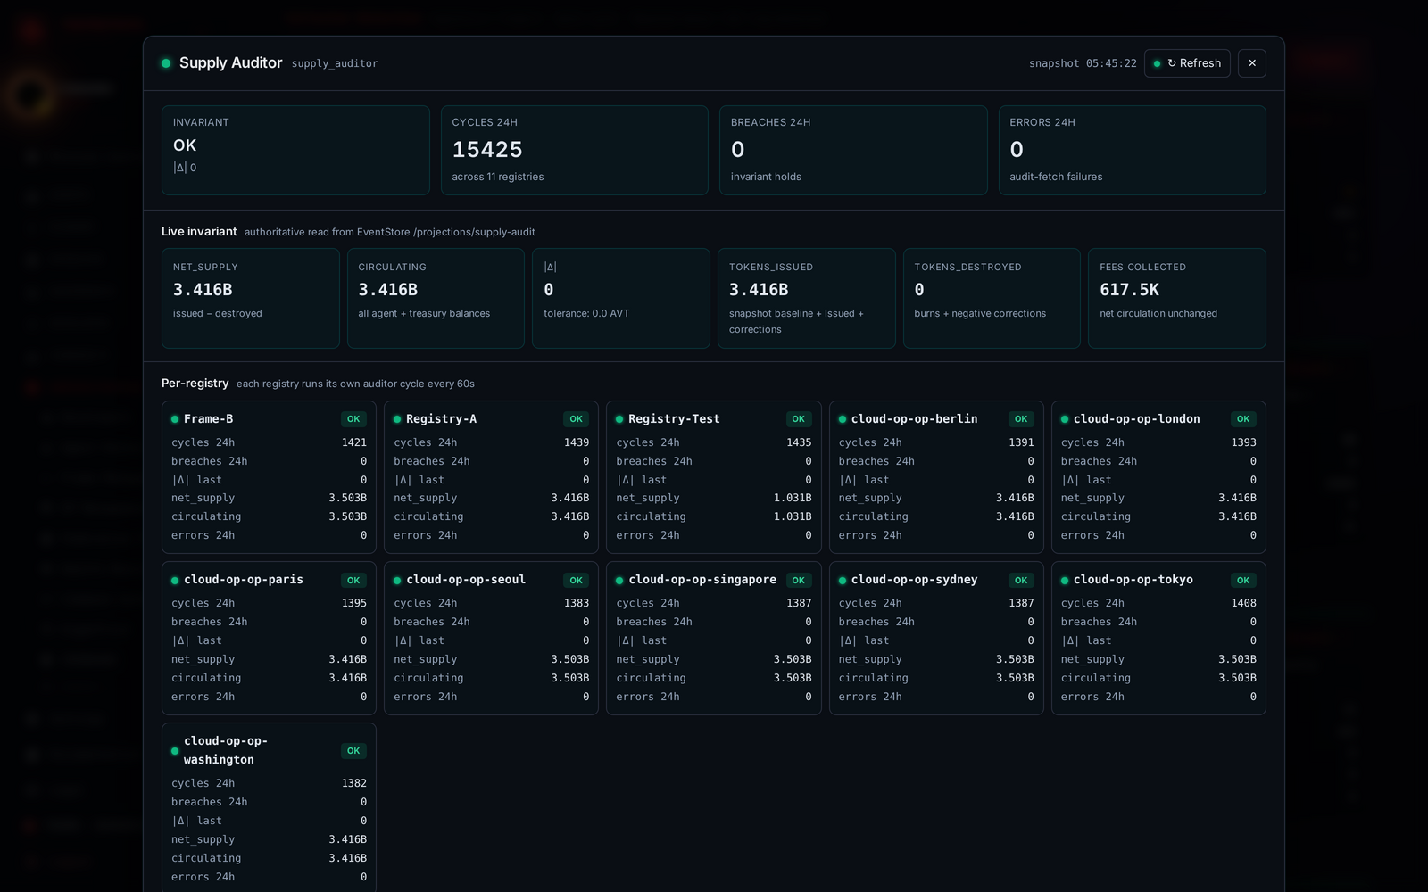
Task: Click the green dot on cloud-op-op-sydney card
Action: [x=843, y=581]
